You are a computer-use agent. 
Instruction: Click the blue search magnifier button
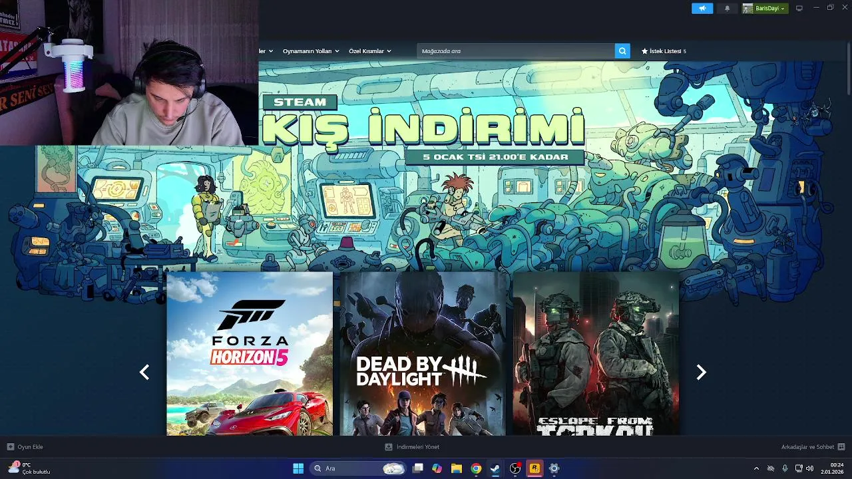[622, 51]
